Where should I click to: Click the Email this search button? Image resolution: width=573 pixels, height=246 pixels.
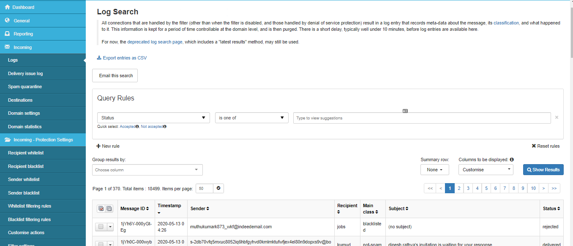(x=115, y=76)
